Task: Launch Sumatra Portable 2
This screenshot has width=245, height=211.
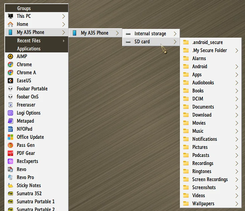Action: (37, 209)
